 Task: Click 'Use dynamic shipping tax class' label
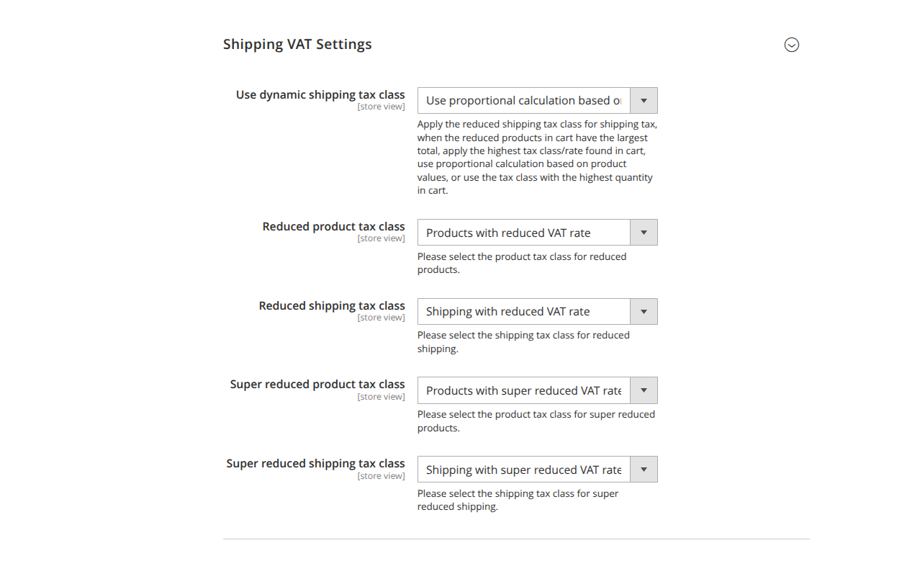[320, 95]
